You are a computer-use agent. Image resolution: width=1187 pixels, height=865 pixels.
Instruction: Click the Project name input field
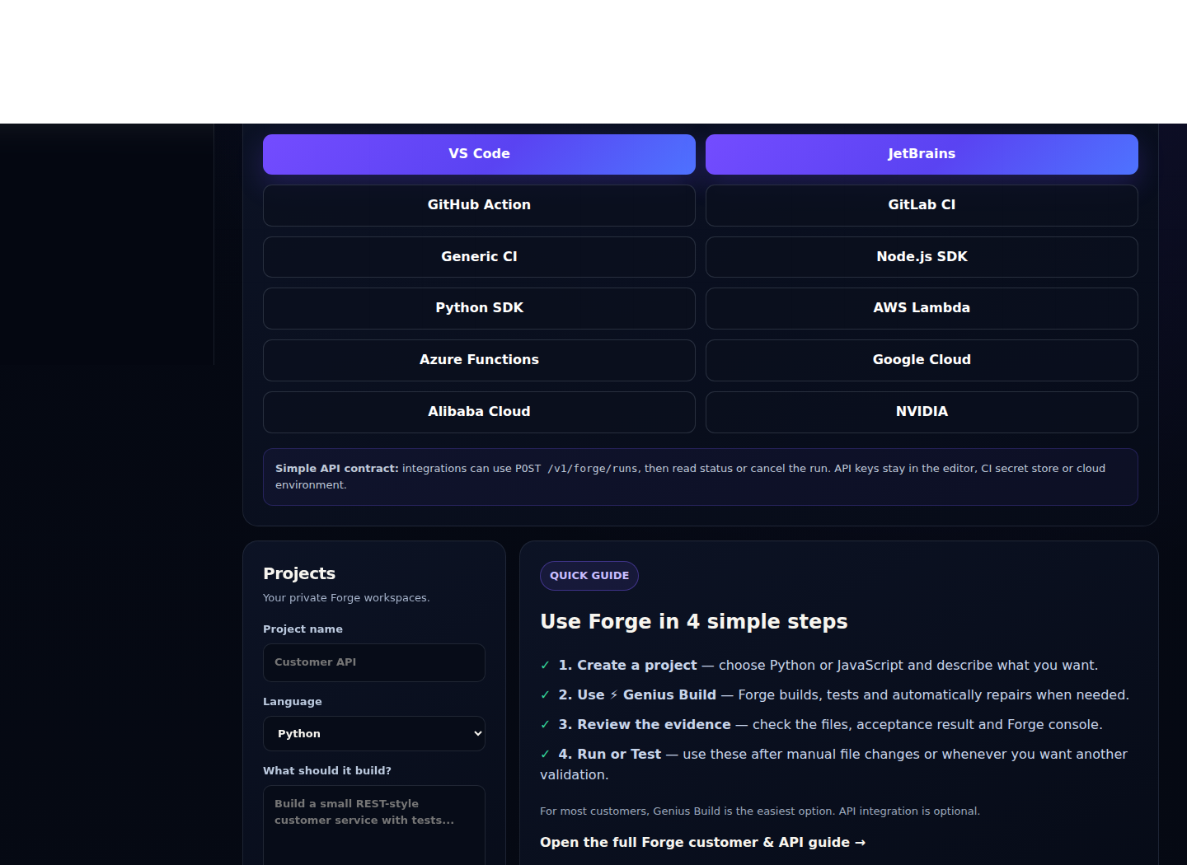click(x=374, y=662)
